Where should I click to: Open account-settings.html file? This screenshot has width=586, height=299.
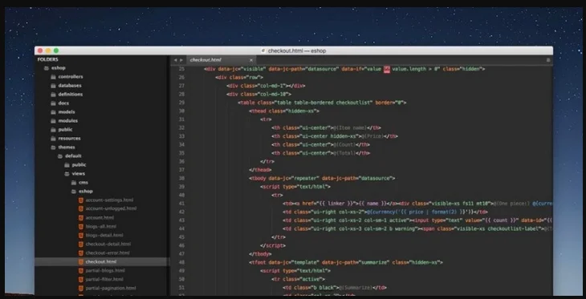pos(109,200)
